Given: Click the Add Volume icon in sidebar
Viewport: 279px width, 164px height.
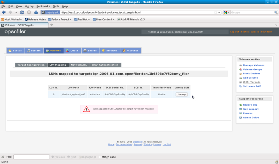Looking at the screenshot, I should pyautogui.click(x=240, y=78).
